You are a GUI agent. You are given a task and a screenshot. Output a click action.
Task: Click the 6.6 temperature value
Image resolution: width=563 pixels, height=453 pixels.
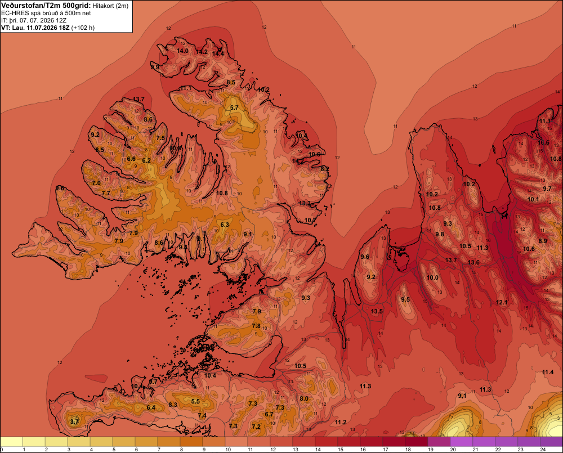pyautogui.click(x=131, y=159)
